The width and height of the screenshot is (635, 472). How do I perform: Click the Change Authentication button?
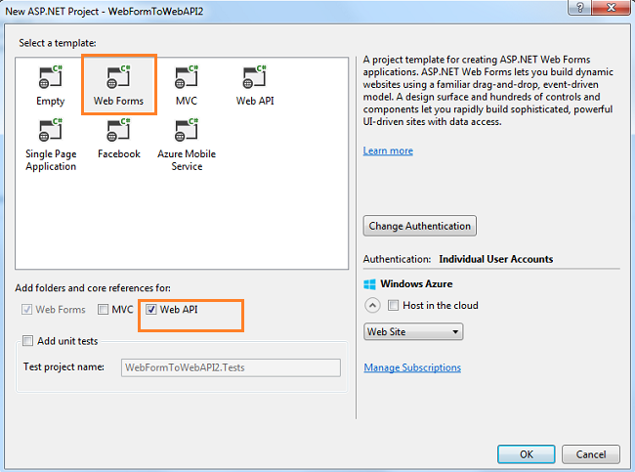click(x=420, y=226)
